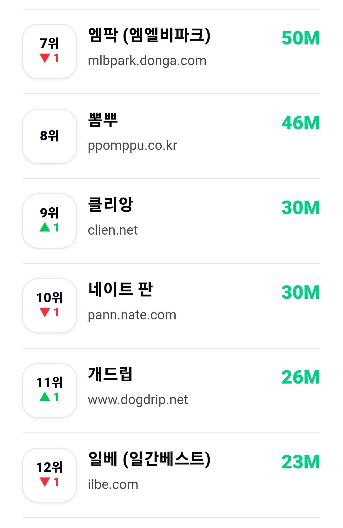Tap the 11위 rank badge
The height and width of the screenshot is (528, 343).
pos(50,391)
